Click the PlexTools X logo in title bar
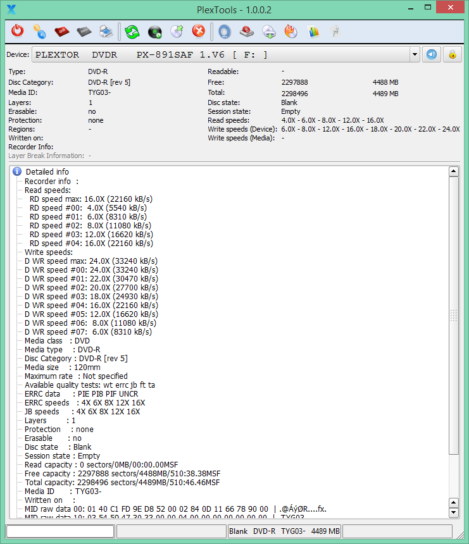 11,9
